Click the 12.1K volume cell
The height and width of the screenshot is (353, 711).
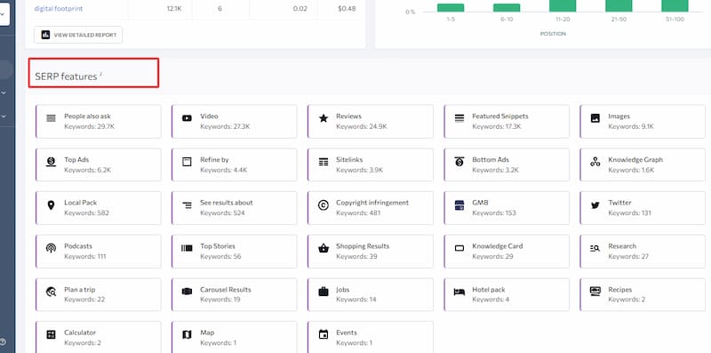(x=174, y=9)
